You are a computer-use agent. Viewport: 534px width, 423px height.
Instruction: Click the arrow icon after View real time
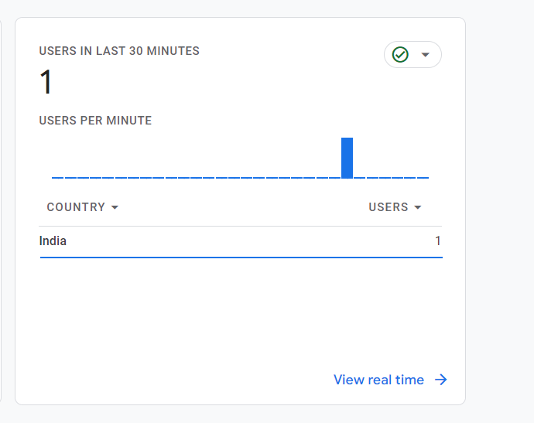click(441, 380)
